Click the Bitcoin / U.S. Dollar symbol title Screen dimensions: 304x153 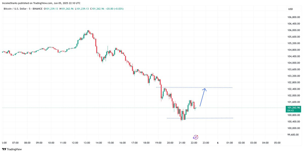click(15, 9)
